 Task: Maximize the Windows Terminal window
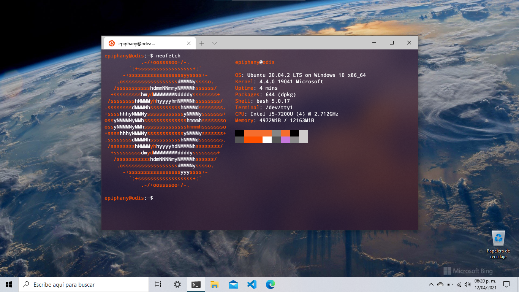[x=392, y=43]
